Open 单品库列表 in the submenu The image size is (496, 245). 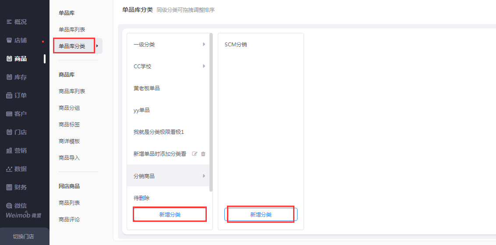pyautogui.click(x=72, y=30)
